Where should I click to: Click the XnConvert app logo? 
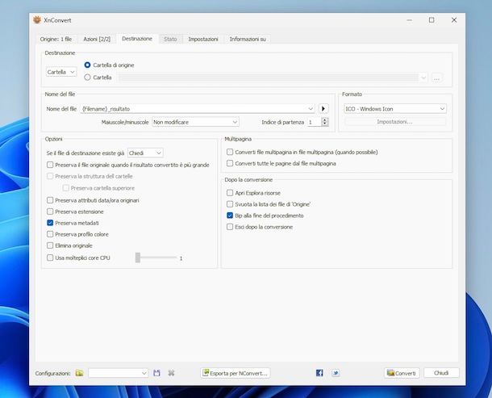[x=37, y=20]
